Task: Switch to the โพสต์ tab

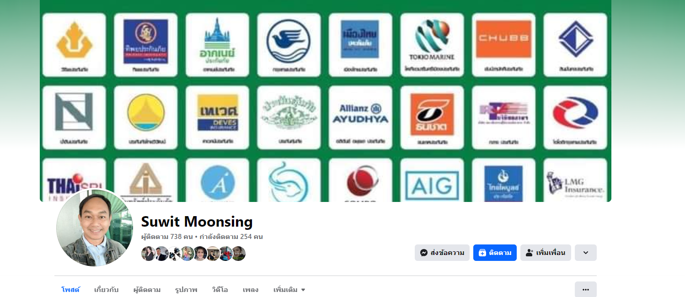Action: [70, 290]
